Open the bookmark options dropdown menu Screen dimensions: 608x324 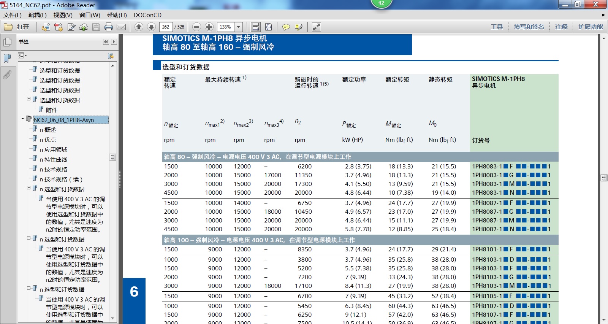22,56
